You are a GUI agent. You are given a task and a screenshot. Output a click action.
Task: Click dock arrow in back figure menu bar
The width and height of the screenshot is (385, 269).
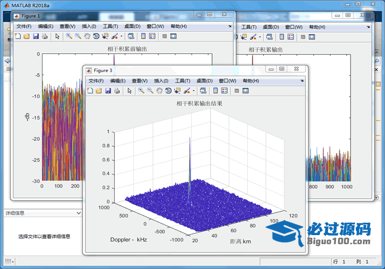pos(368,27)
